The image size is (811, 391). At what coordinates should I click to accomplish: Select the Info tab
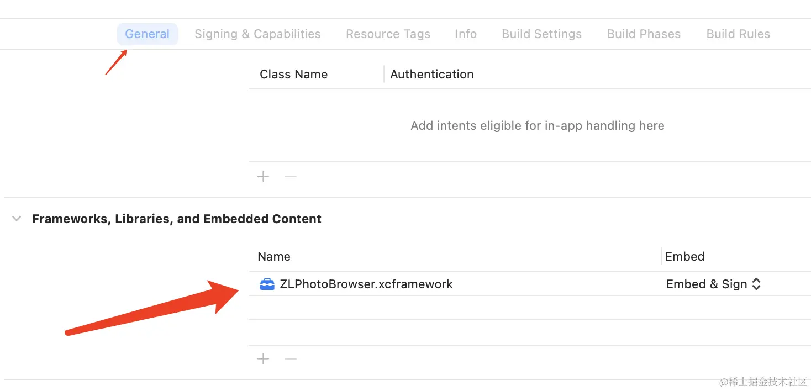tap(466, 34)
